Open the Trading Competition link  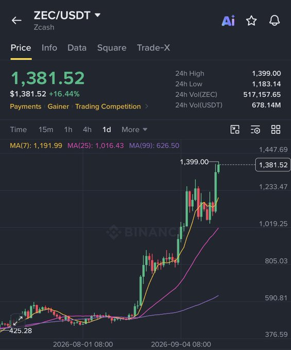[108, 107]
